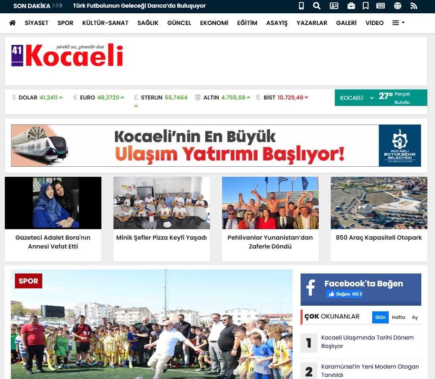The width and height of the screenshot is (435, 379).
Task: Click the DOLAR 41,2411 exchange rate
Action: pos(41,97)
